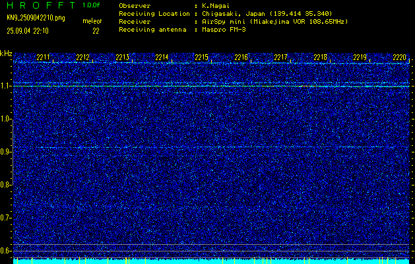The image size is (415, 264).
Task: Click the Chigasaki, Japan coordinates text
Action: (267, 13)
